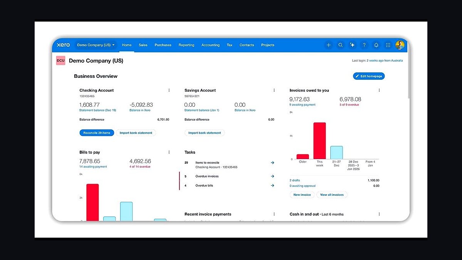This screenshot has width=462, height=260.
Task: Click the 'This week' red invoice bar
Action: (320, 141)
